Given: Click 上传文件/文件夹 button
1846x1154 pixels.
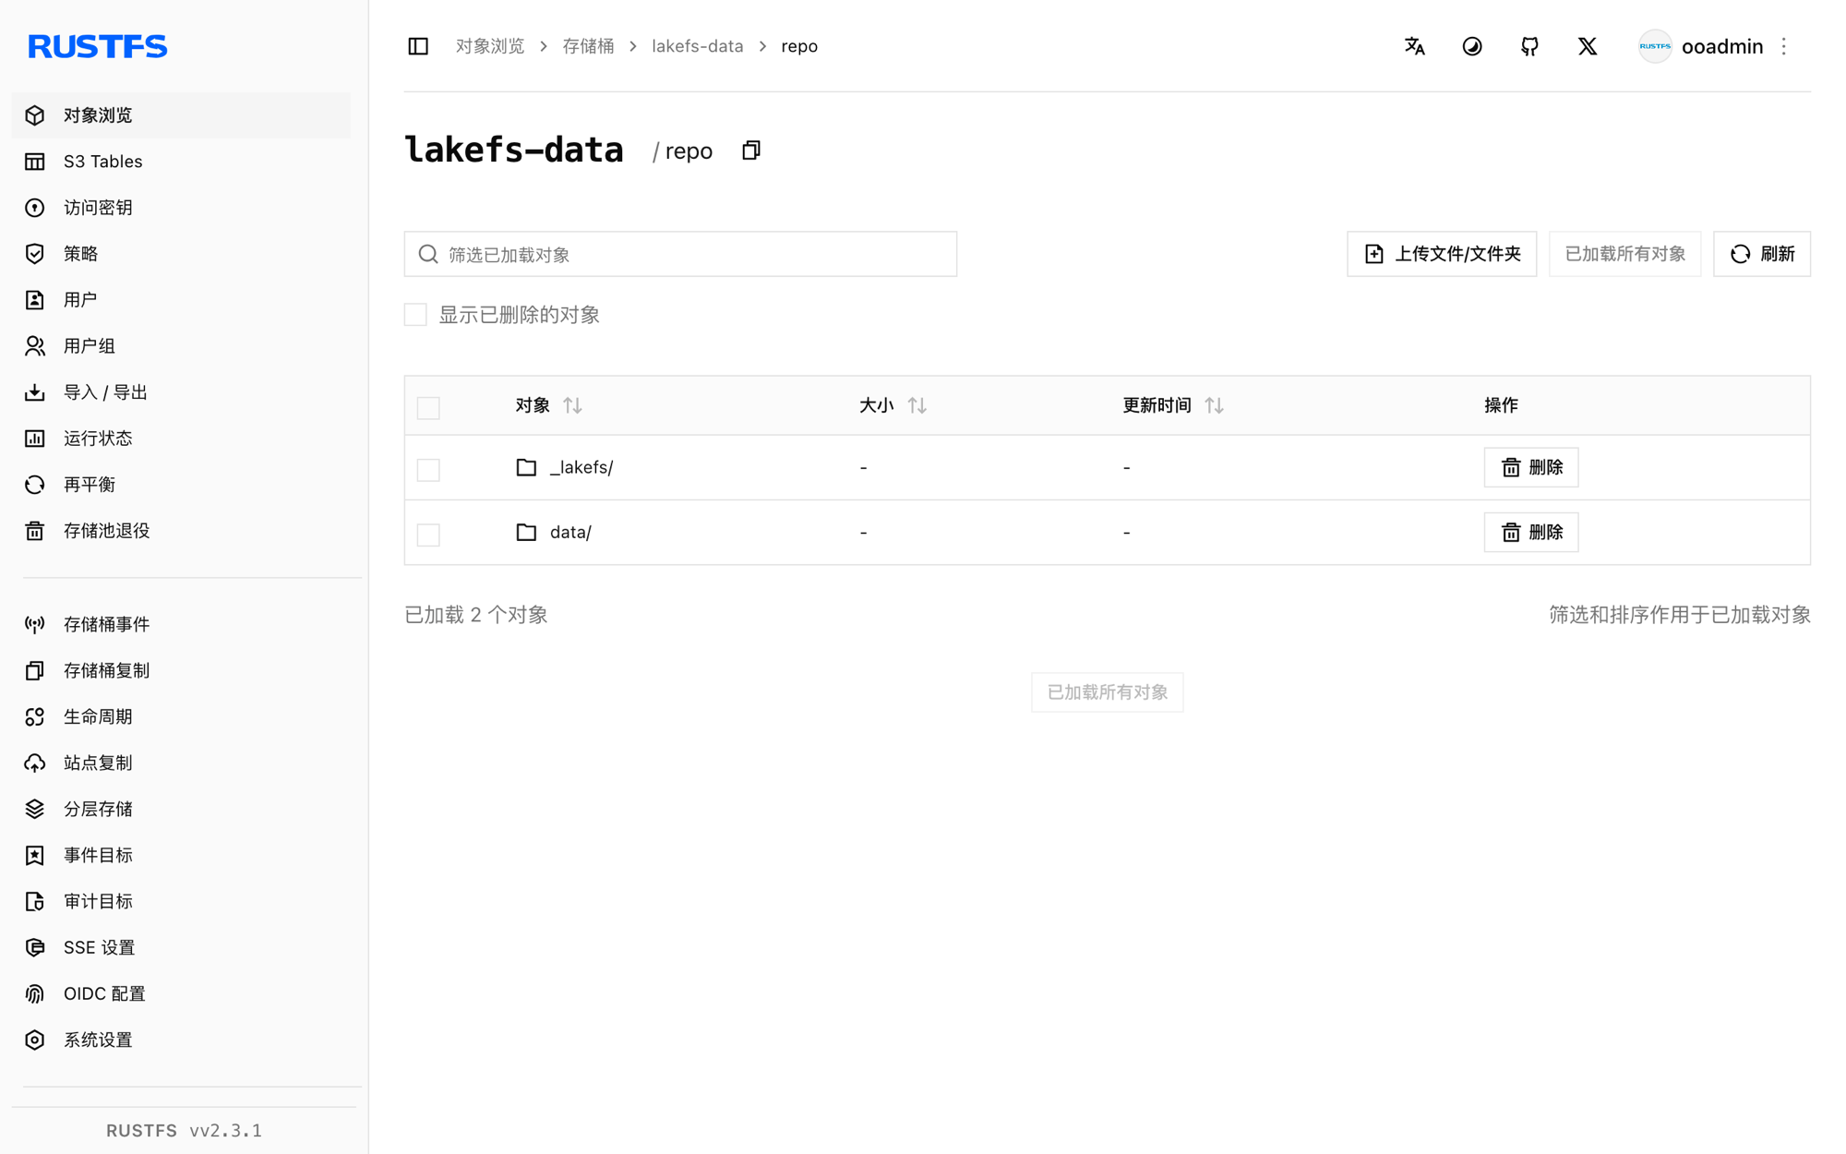Looking at the screenshot, I should [x=1442, y=254].
